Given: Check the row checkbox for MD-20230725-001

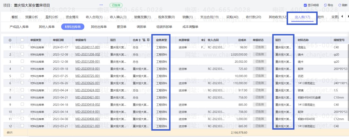Looking at the screenshot, I should [22, 76].
